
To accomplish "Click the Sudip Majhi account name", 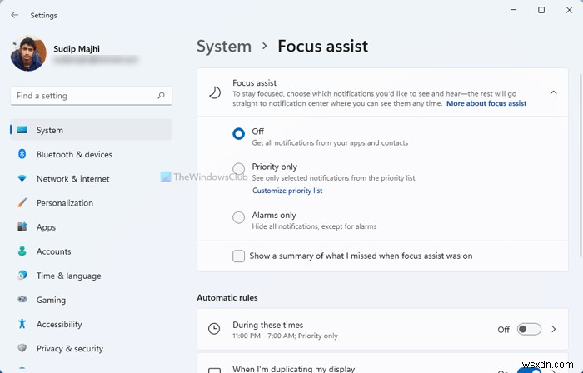I will (x=77, y=48).
